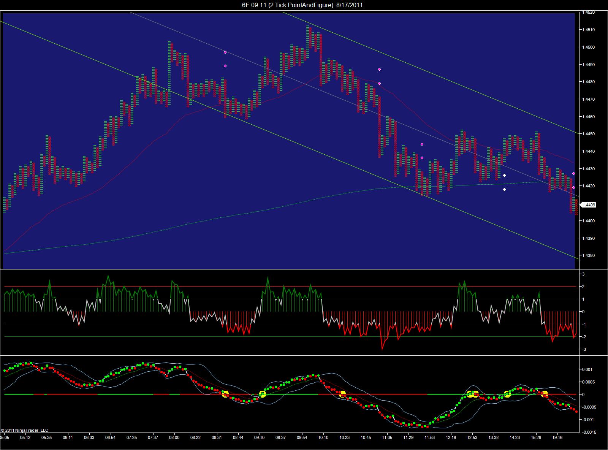Click the -0.001 label on the bottom indicator axis
This screenshot has height=450, width=608.
(588, 420)
